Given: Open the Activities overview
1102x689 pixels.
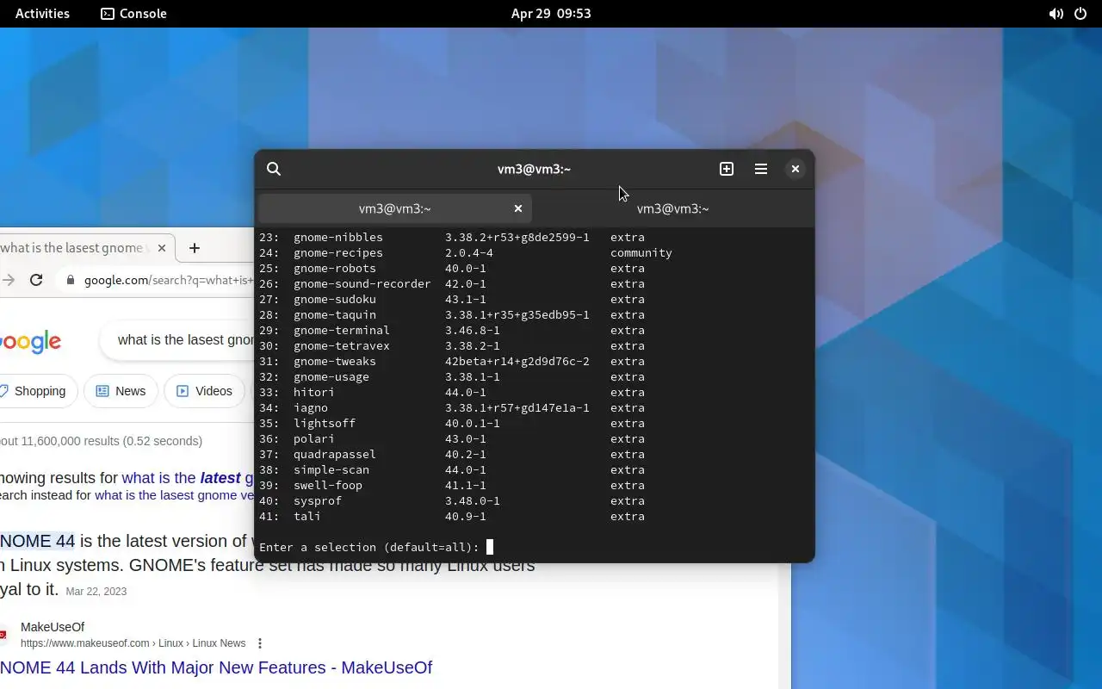Looking at the screenshot, I should pos(43,13).
